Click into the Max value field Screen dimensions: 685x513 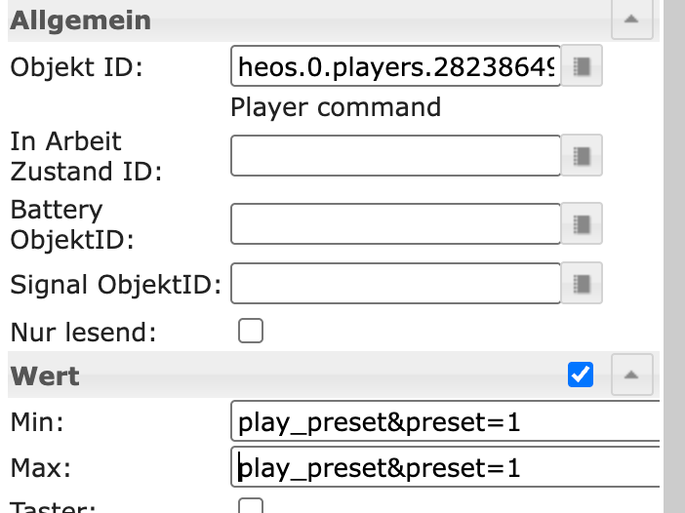click(445, 468)
